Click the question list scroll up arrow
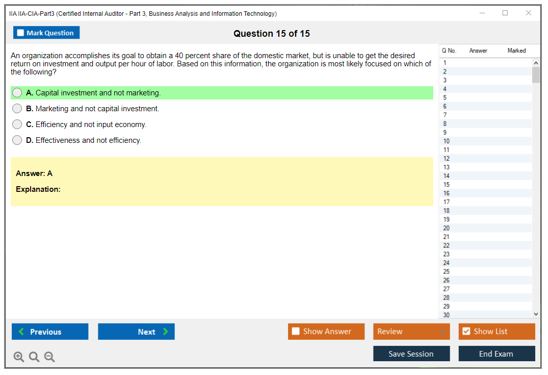 (536, 63)
